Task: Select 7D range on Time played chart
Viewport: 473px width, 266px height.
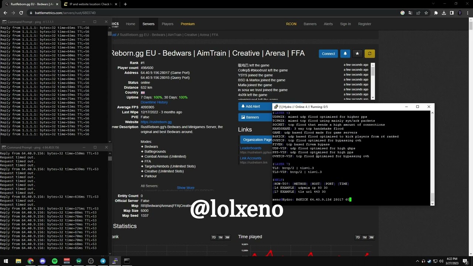Action: tap(357, 237)
